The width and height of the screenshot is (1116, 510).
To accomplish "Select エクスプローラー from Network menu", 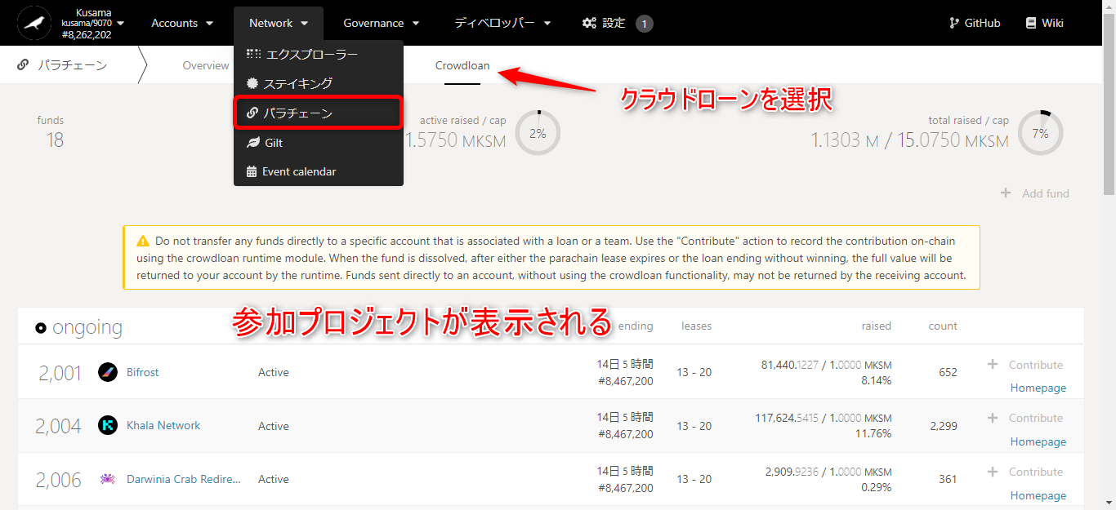I will pos(319,55).
